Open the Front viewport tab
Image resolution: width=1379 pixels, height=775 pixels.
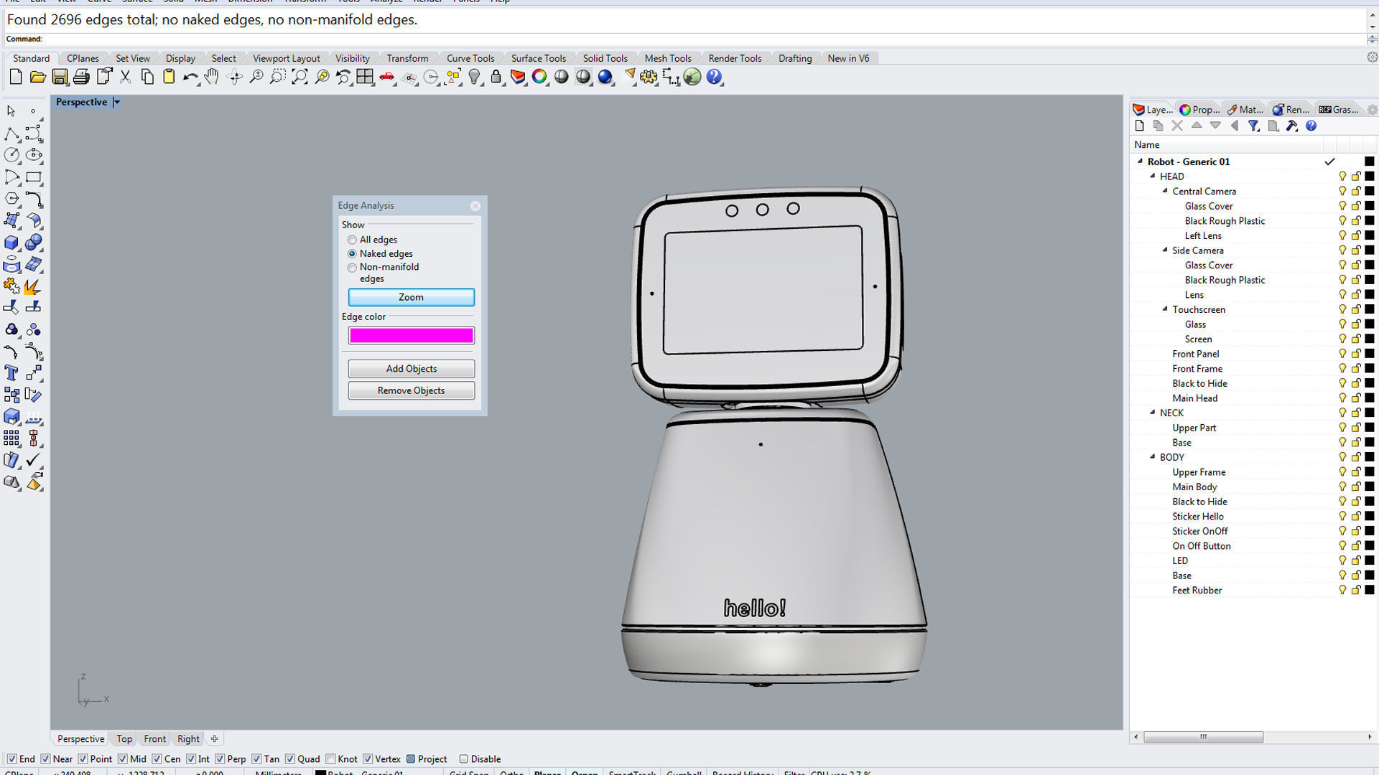click(154, 738)
